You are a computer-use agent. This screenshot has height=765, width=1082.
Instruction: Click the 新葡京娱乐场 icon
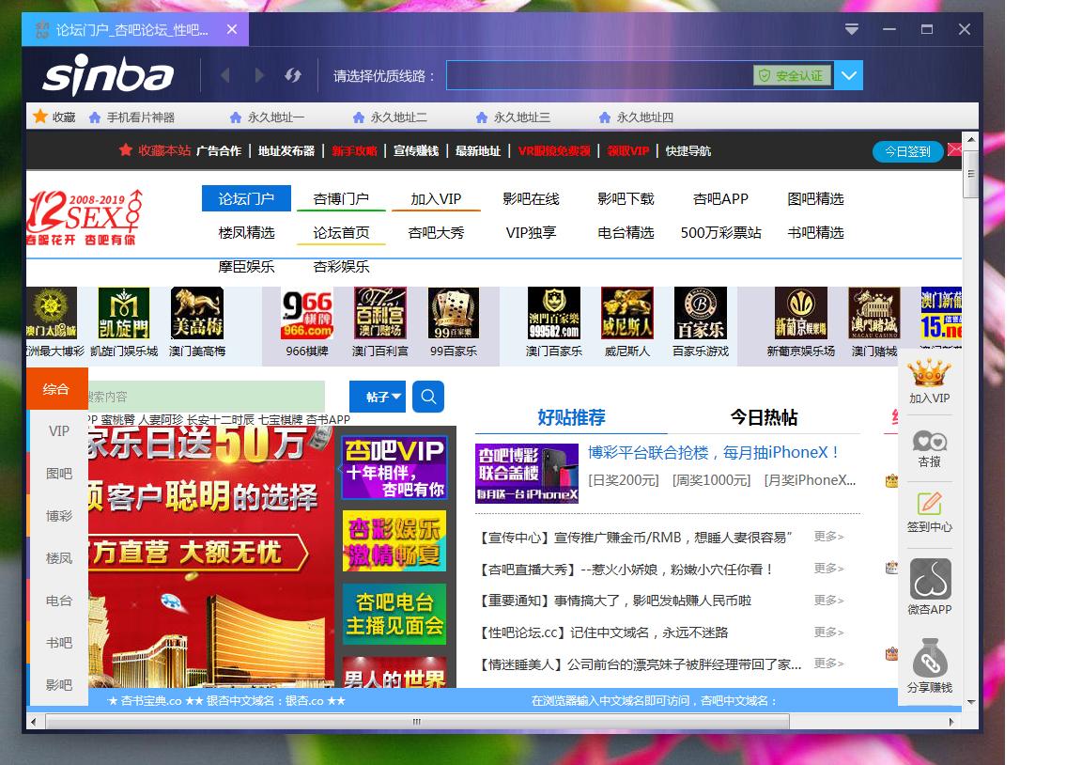[x=801, y=313]
